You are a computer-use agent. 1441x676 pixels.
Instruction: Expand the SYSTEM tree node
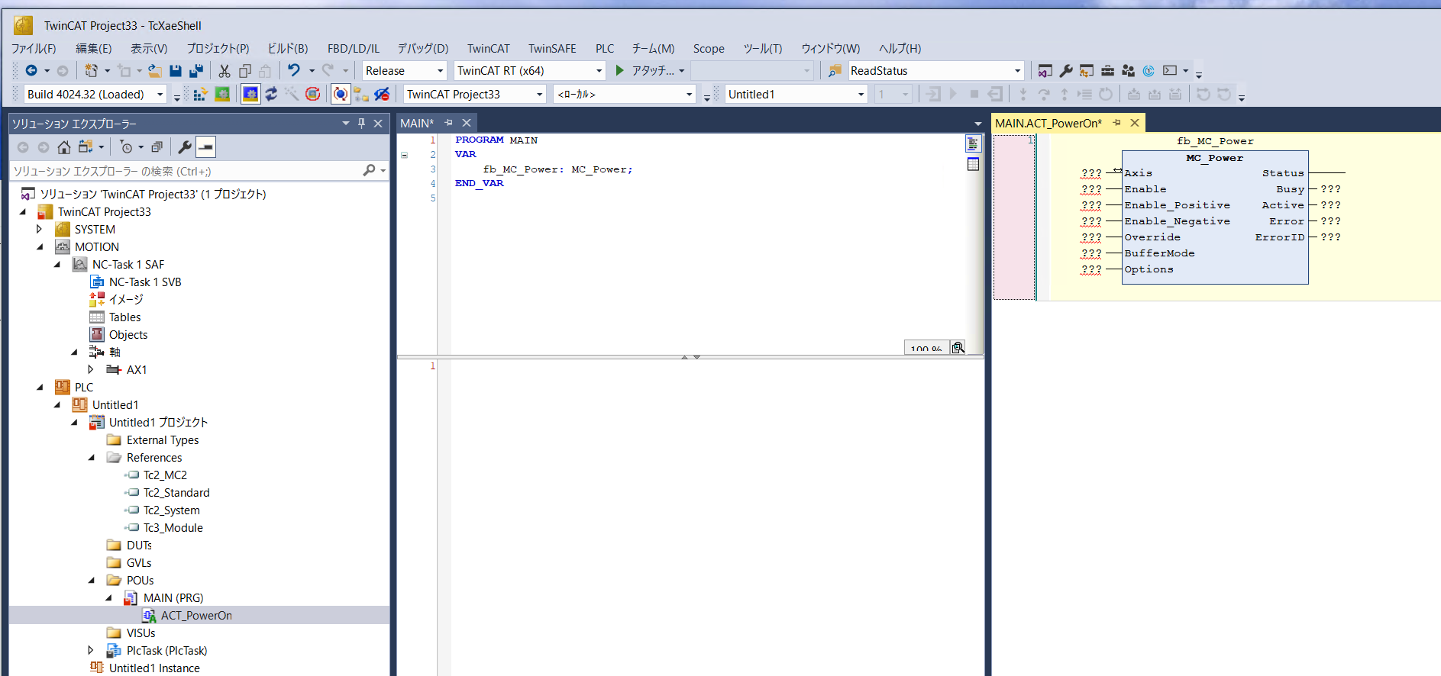pyautogui.click(x=39, y=229)
